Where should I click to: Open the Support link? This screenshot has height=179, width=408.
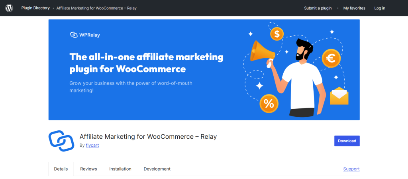pyautogui.click(x=351, y=169)
